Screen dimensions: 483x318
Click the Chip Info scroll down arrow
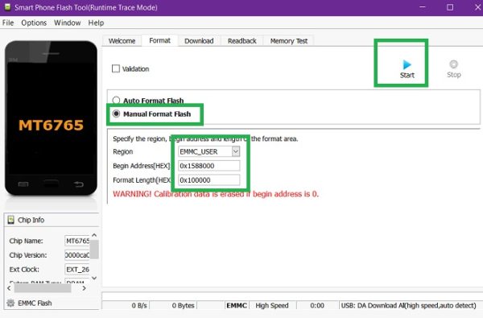(94, 279)
